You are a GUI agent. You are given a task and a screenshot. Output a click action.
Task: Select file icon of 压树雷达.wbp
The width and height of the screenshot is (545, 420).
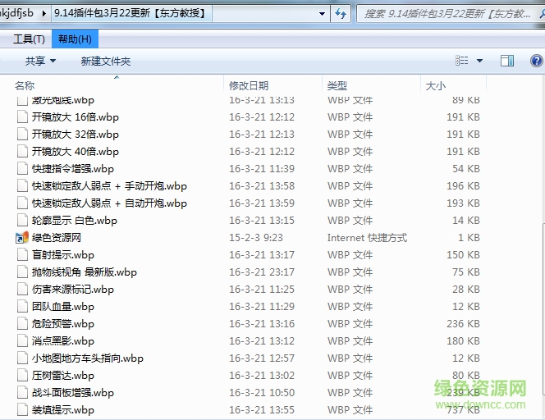point(23,375)
